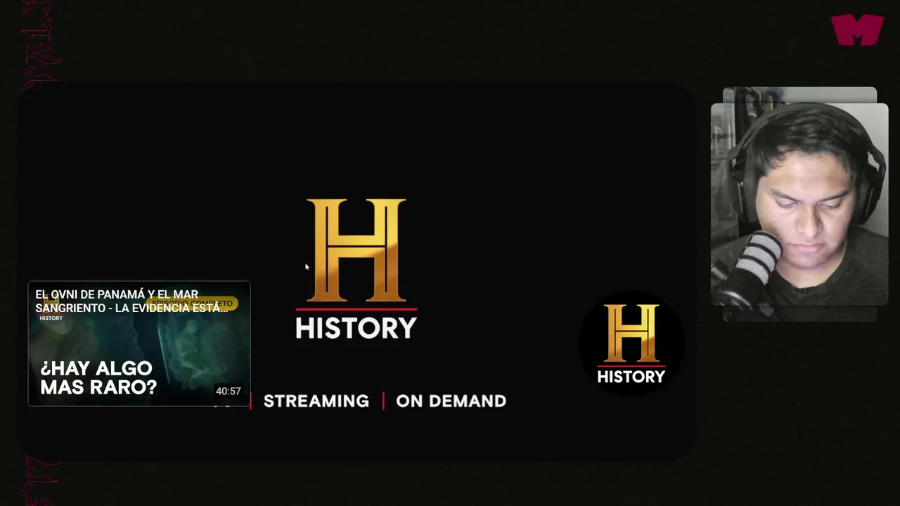Screen dimensions: 900x506
Task: Click the streamer webcam overlay
Action: point(799,204)
